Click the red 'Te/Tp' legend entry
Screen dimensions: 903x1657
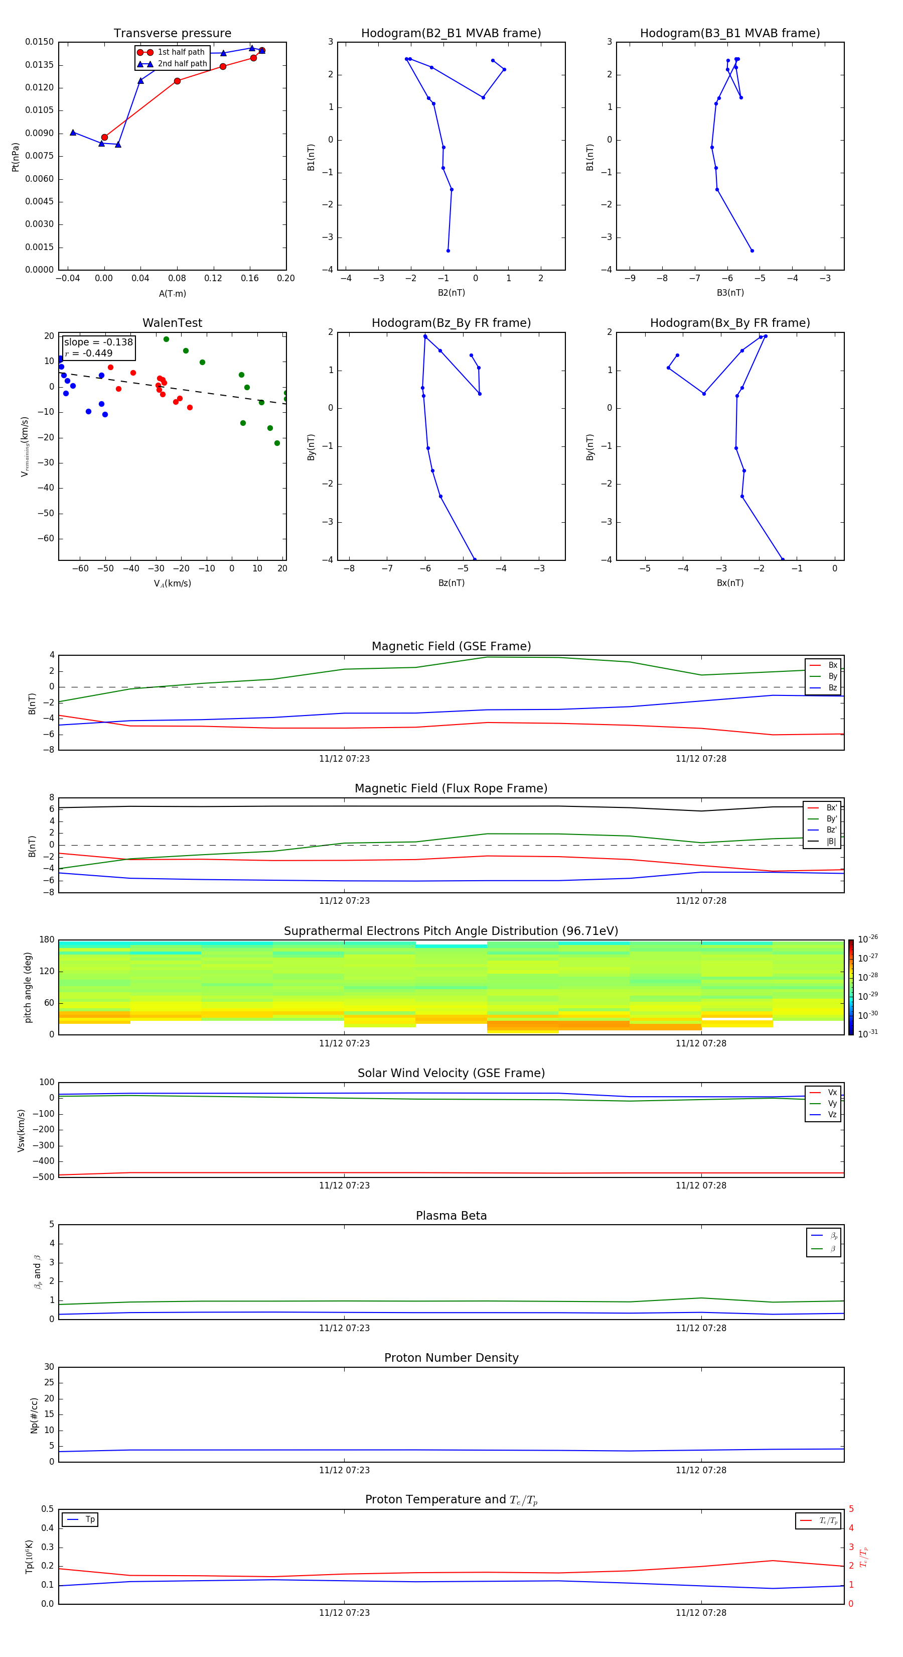point(819,1520)
